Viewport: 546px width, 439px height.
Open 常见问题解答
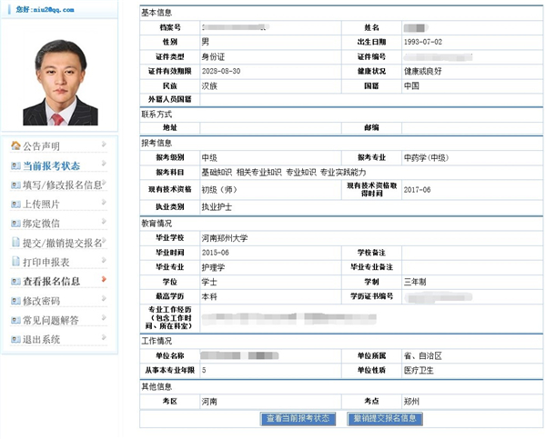pyautogui.click(x=51, y=320)
